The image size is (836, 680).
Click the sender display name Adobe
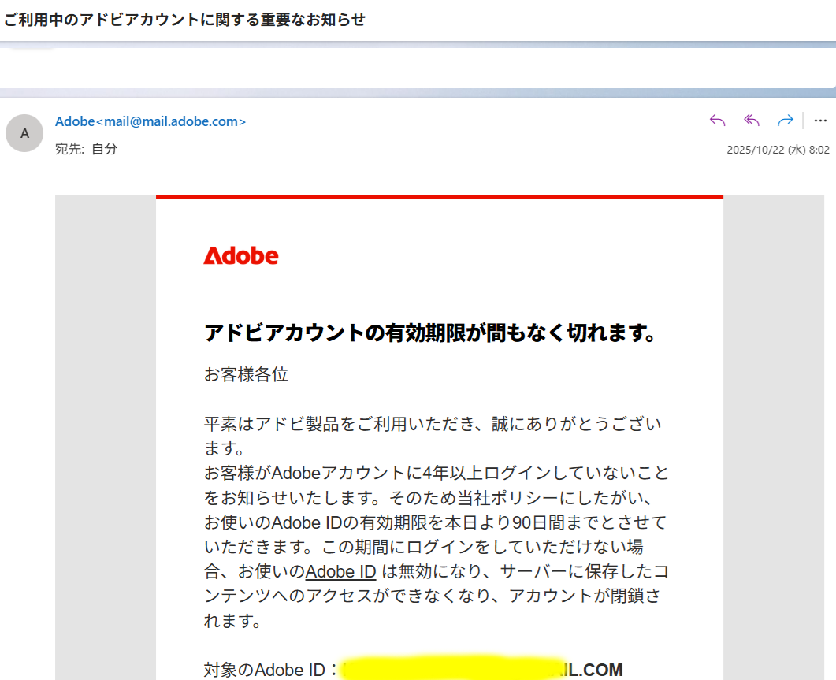[x=74, y=122]
